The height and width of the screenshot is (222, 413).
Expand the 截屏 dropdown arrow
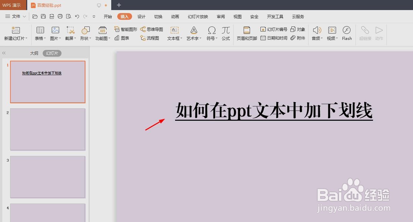pyautogui.click(x=75, y=39)
